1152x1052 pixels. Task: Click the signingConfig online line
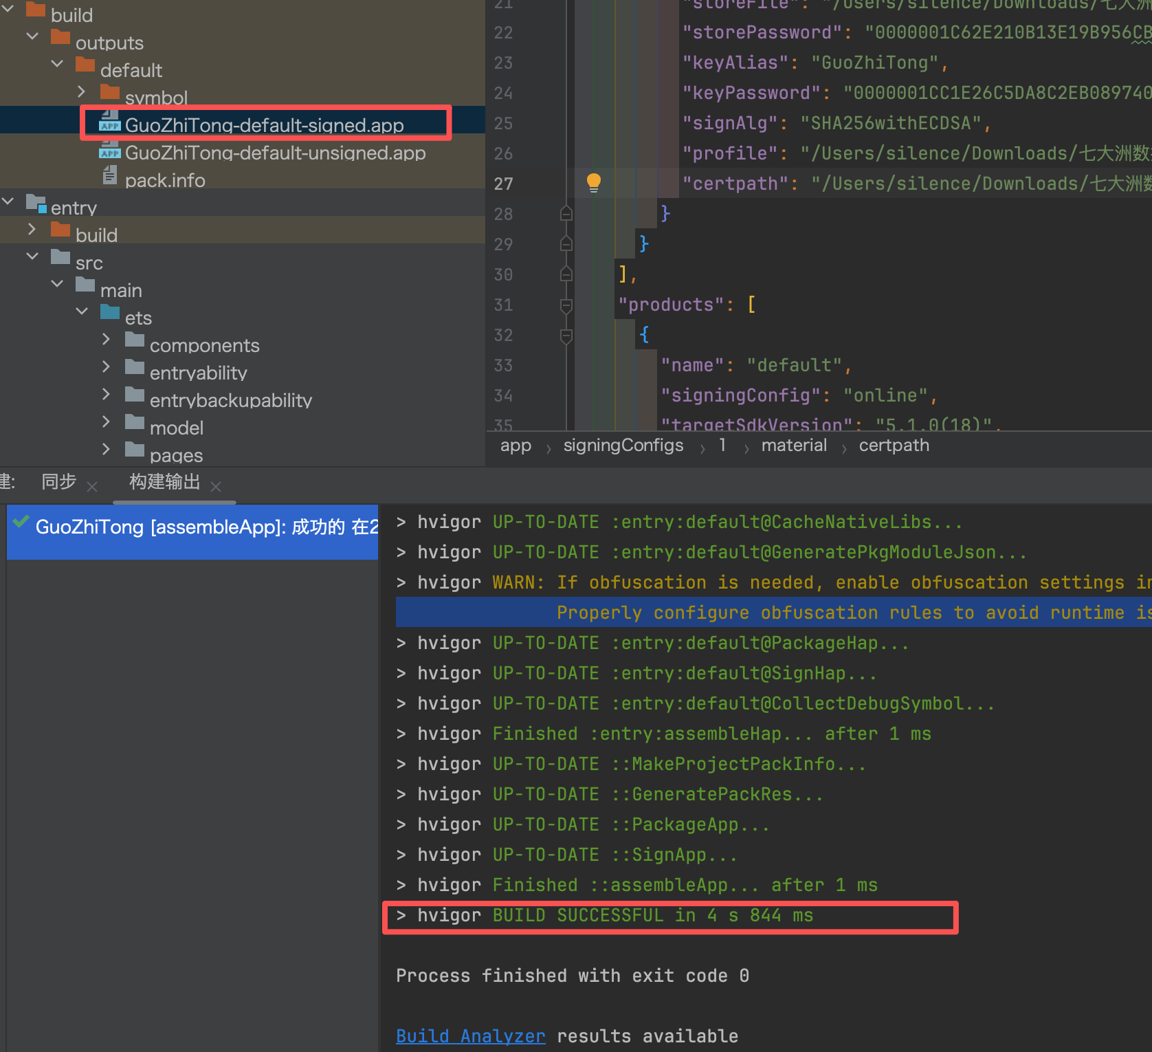click(799, 395)
